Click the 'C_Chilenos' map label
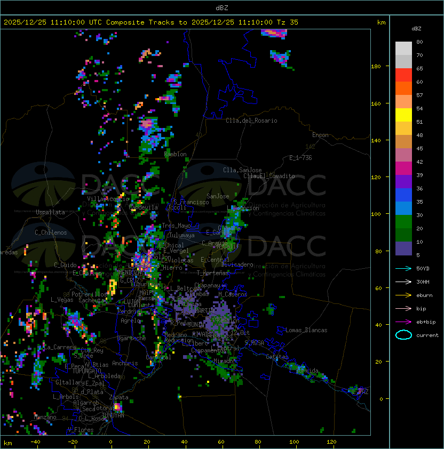Screen dimensions: 444x449 (x=51, y=232)
